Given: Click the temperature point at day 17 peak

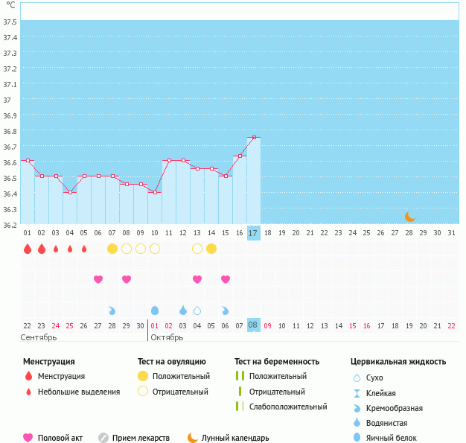Looking at the screenshot, I should [x=254, y=137].
